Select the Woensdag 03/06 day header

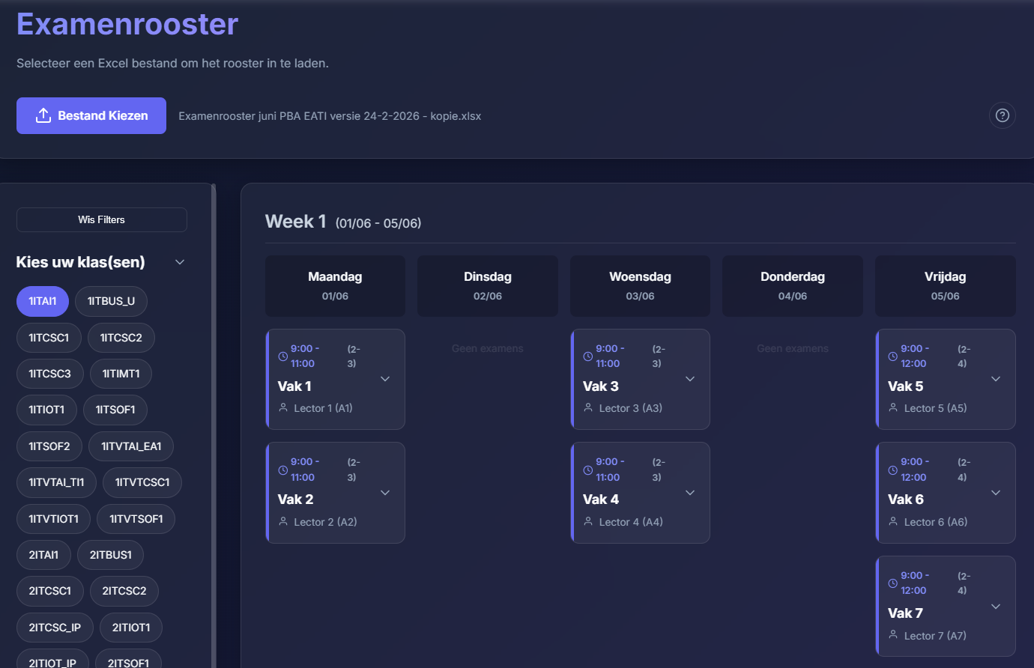640,286
